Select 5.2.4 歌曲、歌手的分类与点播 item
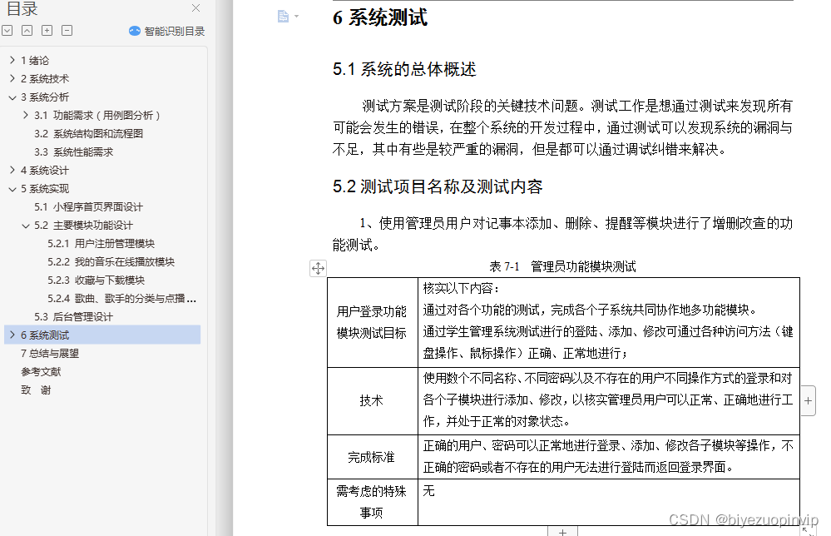Image resolution: width=831 pixels, height=536 pixels. (x=121, y=299)
